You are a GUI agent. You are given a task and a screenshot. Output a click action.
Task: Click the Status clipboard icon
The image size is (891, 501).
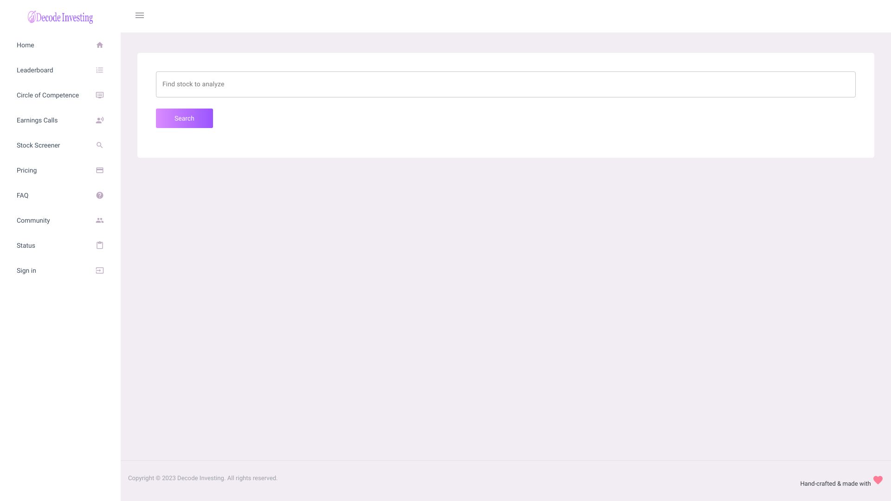(100, 245)
